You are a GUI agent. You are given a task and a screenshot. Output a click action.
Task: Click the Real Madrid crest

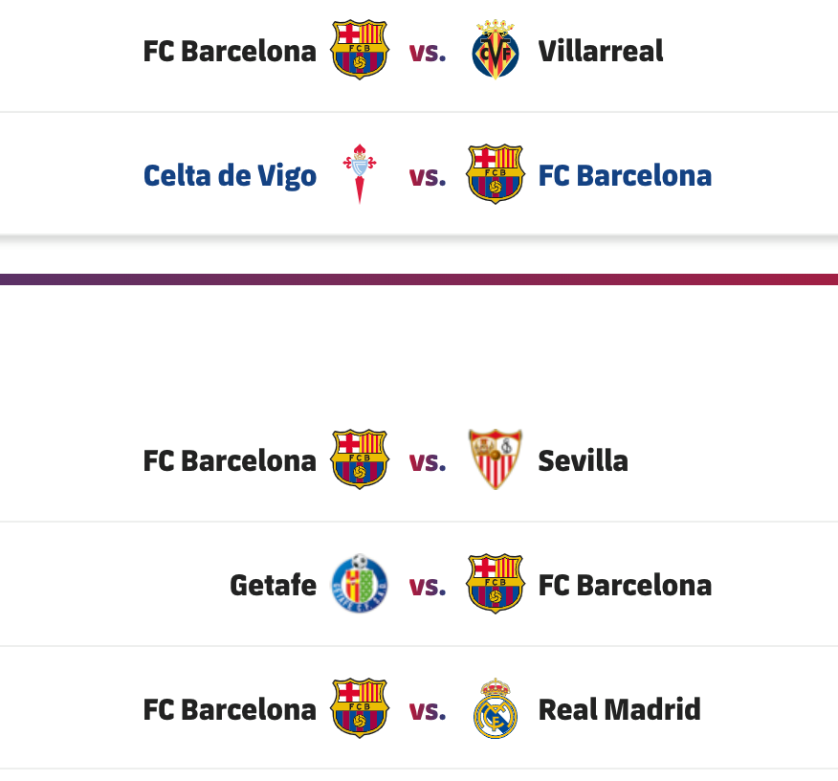pos(496,708)
